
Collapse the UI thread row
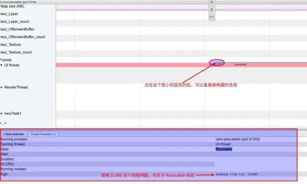pyautogui.click(x=1, y=65)
